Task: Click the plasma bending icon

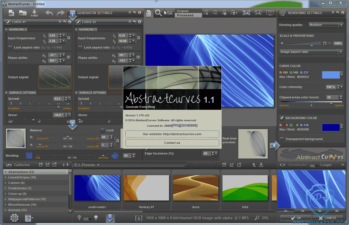Action: point(115,156)
